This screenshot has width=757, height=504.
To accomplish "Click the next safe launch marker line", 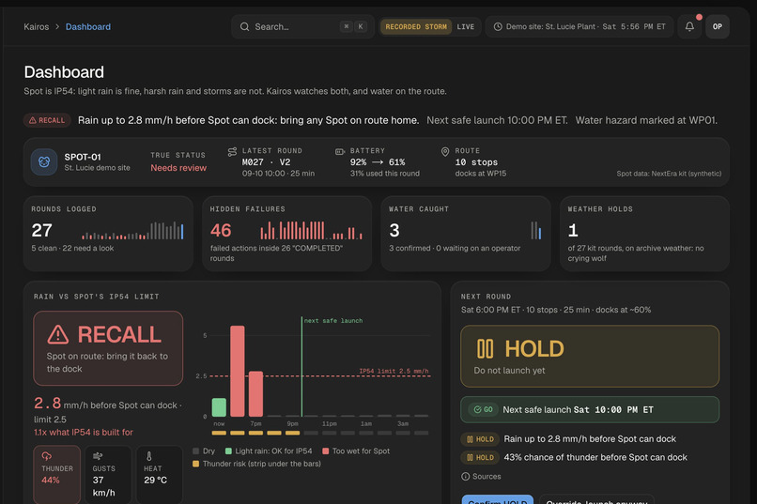I will coord(301,367).
